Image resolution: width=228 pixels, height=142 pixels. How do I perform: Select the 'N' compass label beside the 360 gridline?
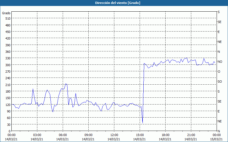click(219, 52)
